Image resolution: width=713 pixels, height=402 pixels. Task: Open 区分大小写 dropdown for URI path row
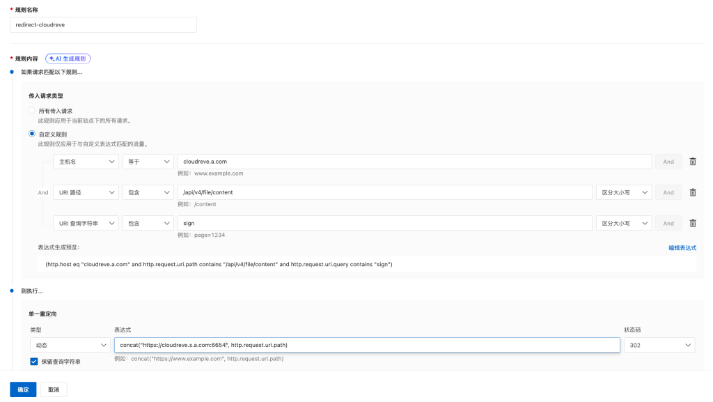pyautogui.click(x=623, y=192)
